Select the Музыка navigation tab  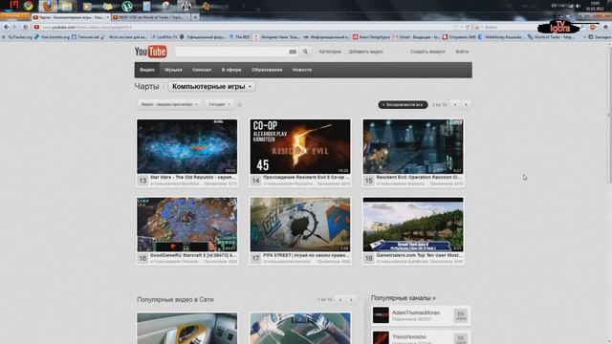(x=173, y=70)
